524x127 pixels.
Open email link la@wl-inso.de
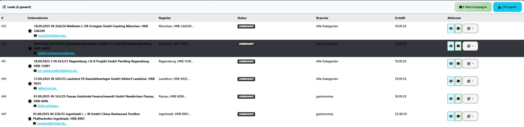point(48,88)
